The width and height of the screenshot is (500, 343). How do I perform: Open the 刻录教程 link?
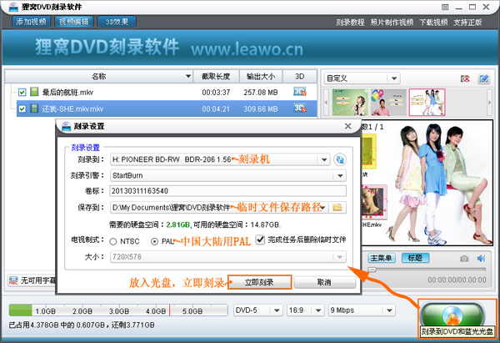[350, 23]
